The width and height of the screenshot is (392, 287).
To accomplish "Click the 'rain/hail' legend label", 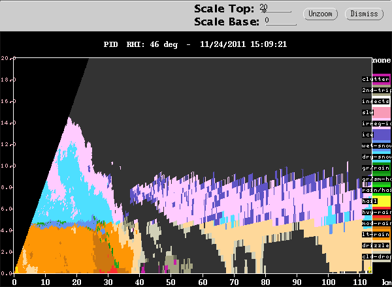I will click(x=376, y=190).
